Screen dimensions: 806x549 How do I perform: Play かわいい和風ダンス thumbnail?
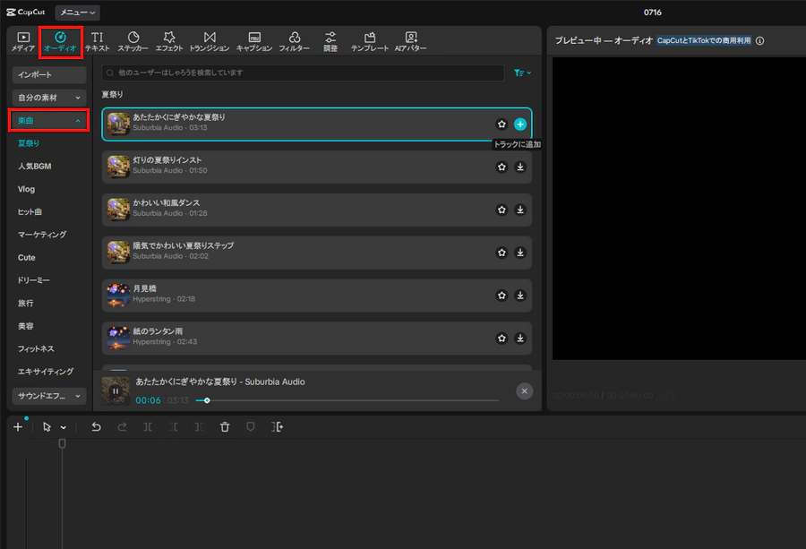tap(118, 210)
